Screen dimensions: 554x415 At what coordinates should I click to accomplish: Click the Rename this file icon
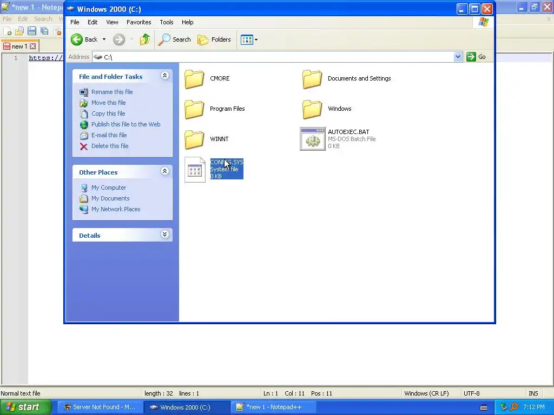point(84,92)
